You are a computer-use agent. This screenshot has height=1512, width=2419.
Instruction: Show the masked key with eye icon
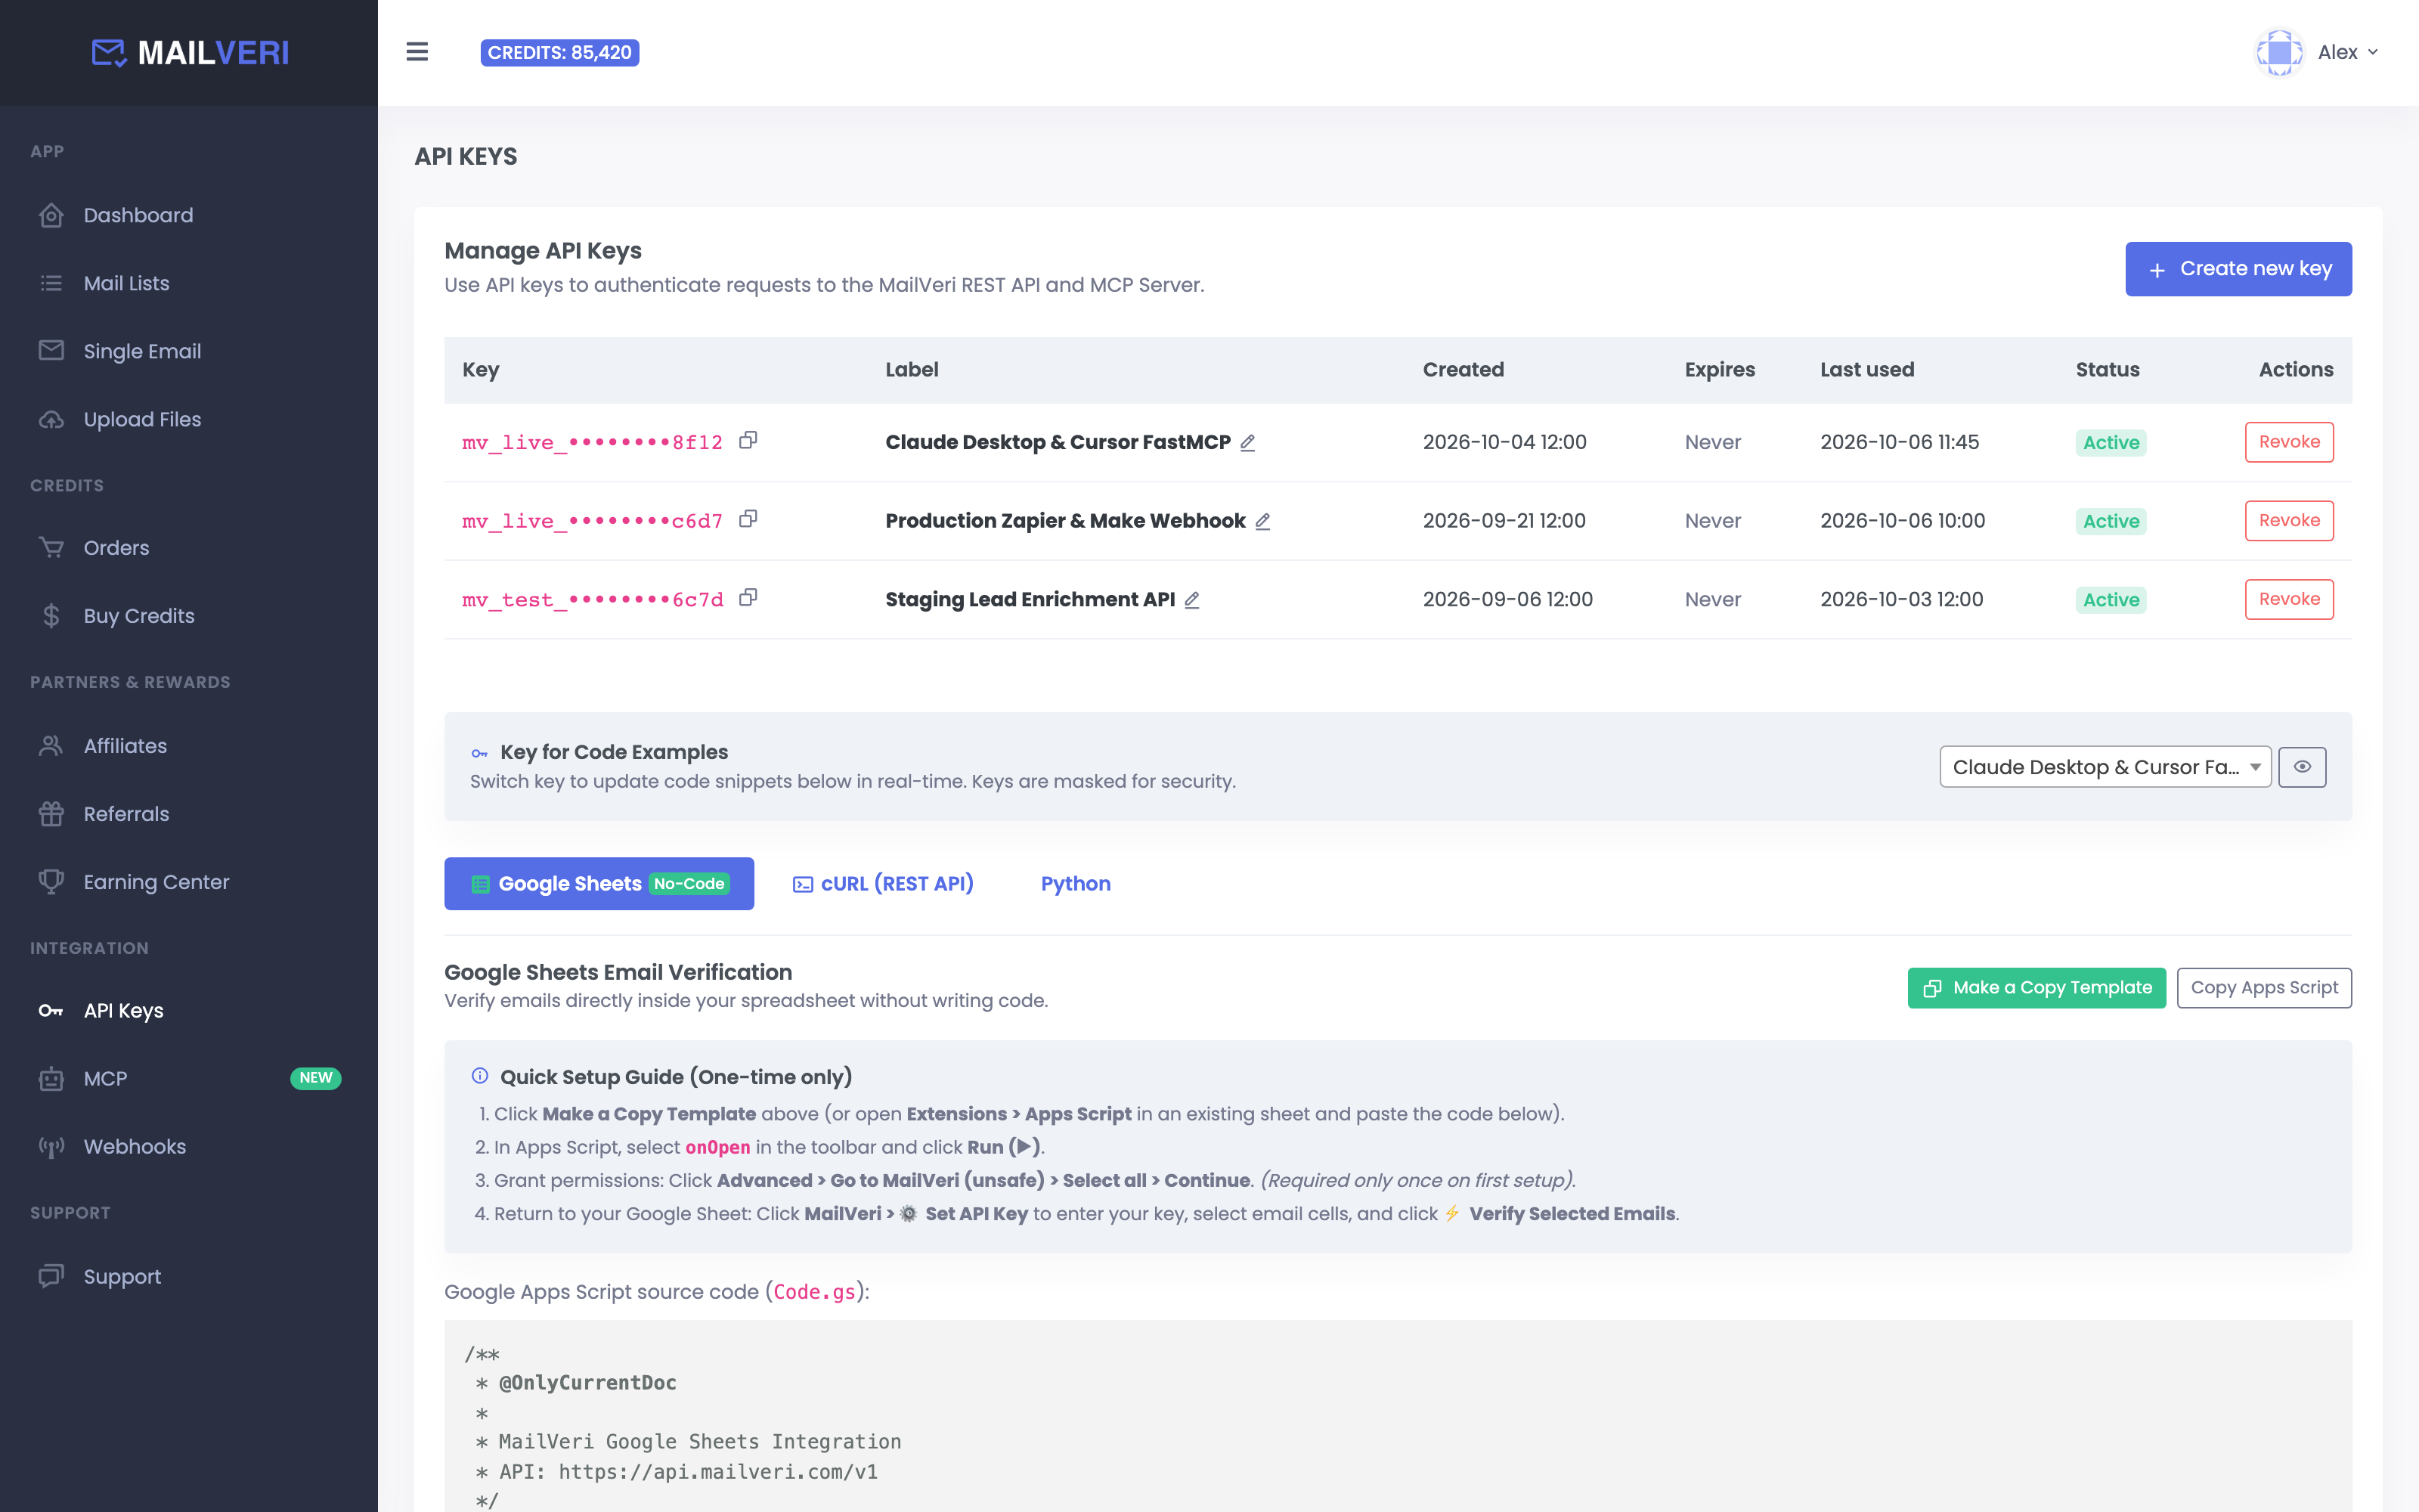[2302, 767]
